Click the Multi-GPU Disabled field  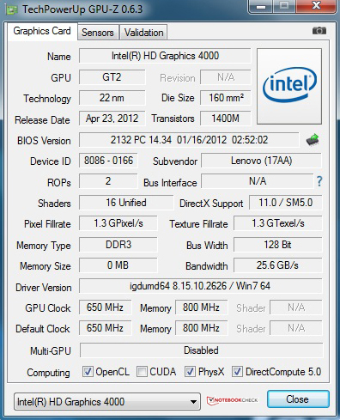tap(201, 350)
